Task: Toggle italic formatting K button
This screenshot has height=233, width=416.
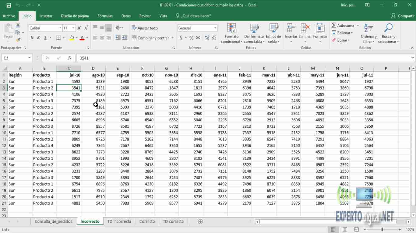Action: (x=39, y=38)
